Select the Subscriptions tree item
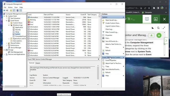 17,41
